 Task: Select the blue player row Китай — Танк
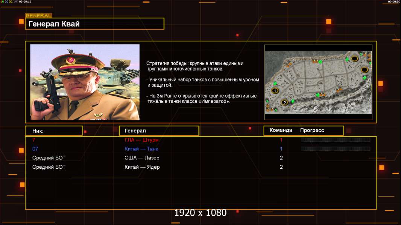coord(141,149)
